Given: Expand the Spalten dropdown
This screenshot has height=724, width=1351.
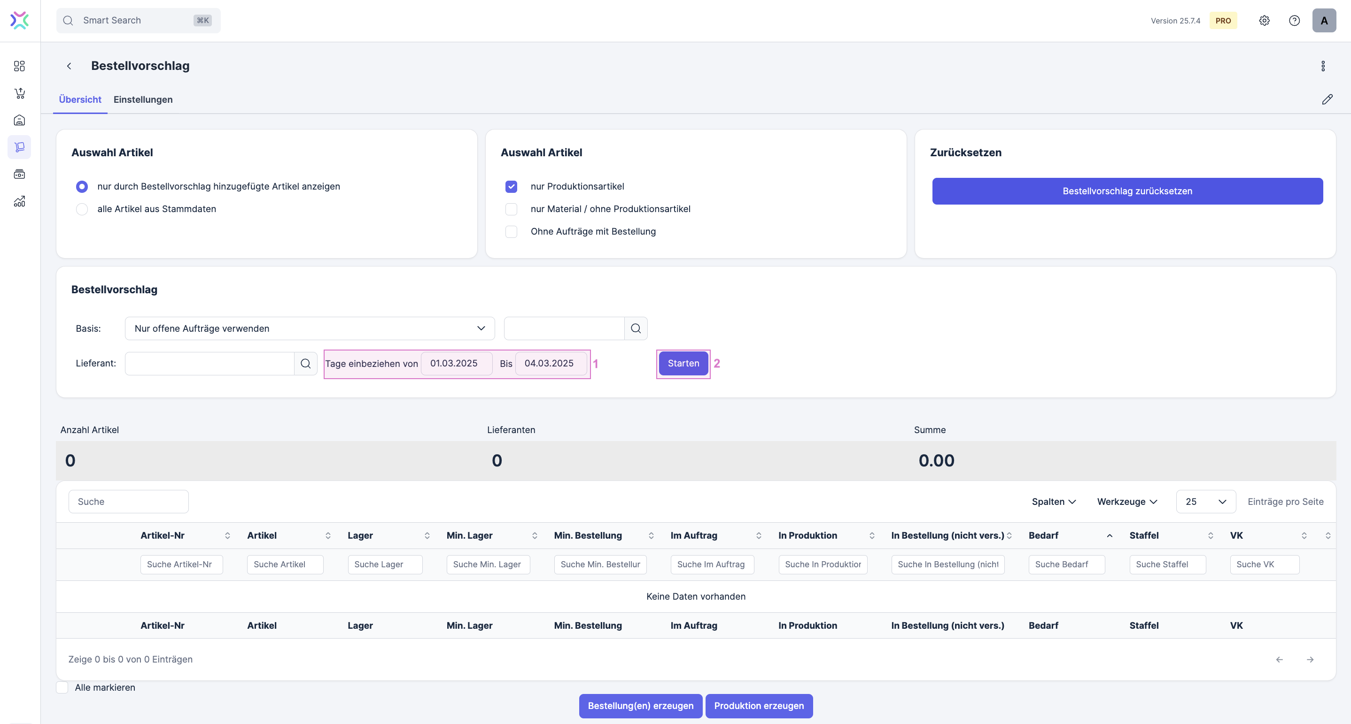Looking at the screenshot, I should [1053, 502].
